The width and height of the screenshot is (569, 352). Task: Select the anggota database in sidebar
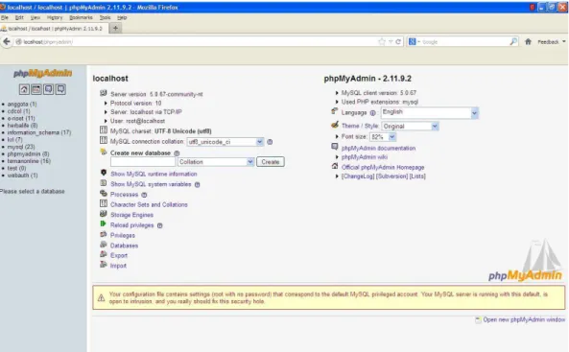click(22, 105)
